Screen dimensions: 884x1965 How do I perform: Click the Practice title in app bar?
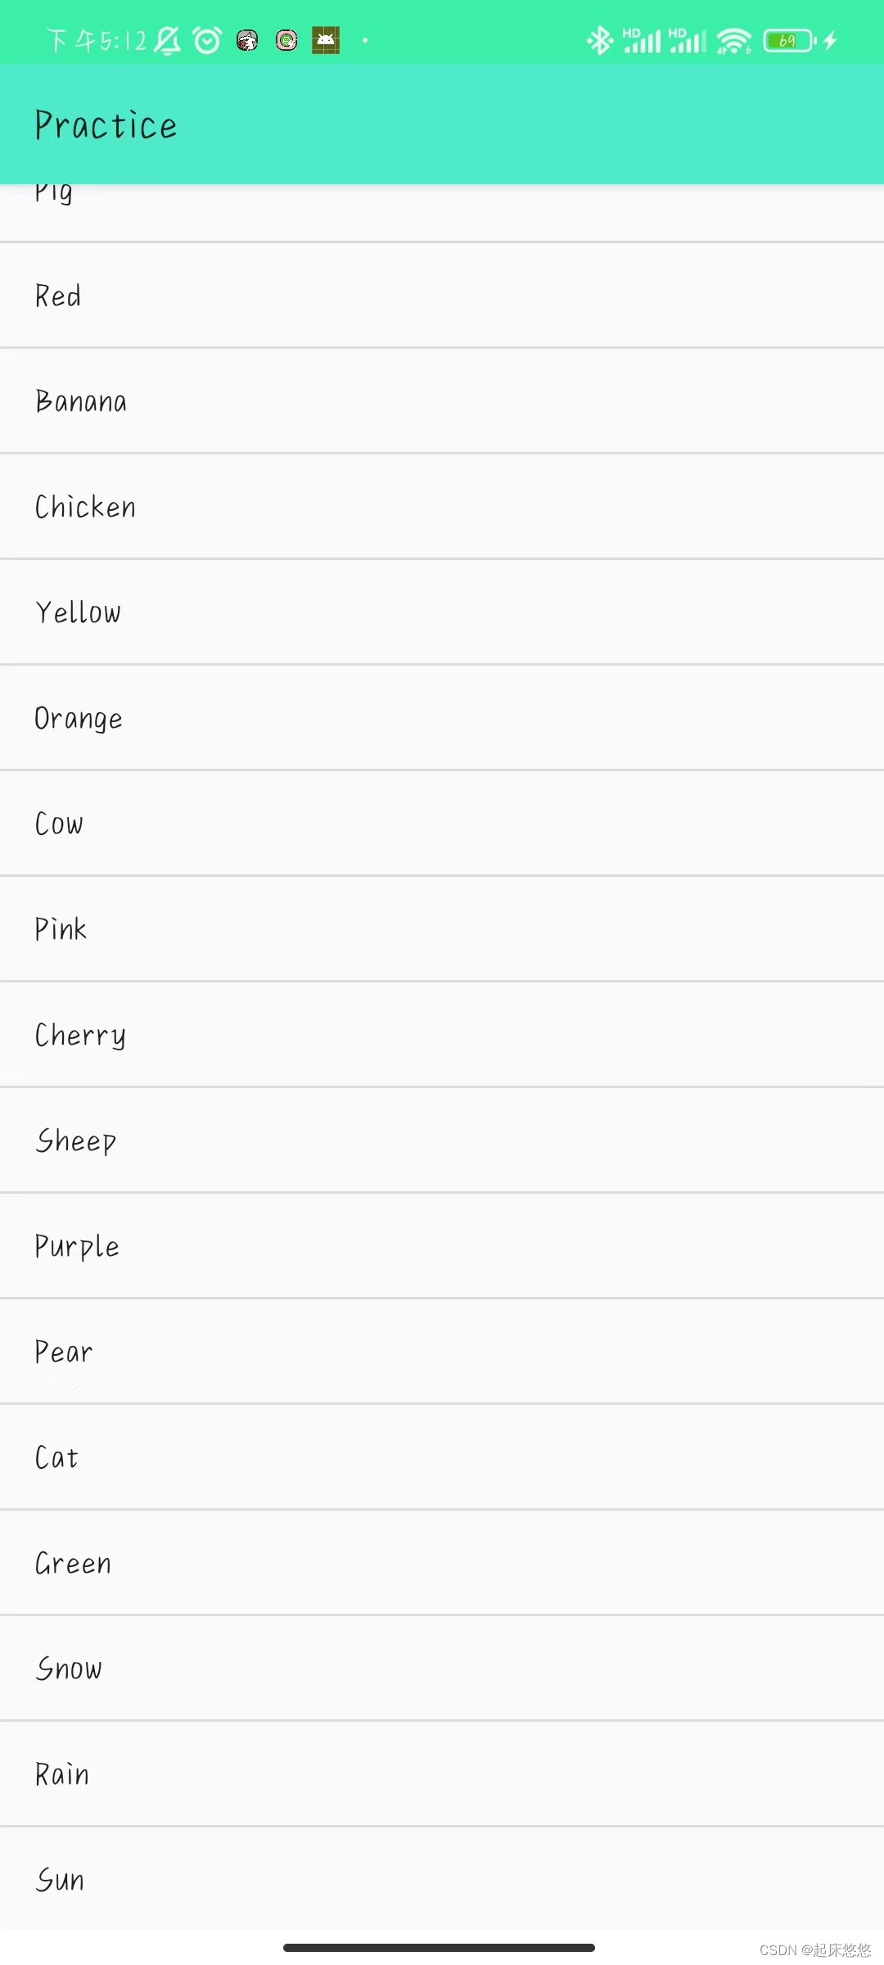click(x=106, y=125)
